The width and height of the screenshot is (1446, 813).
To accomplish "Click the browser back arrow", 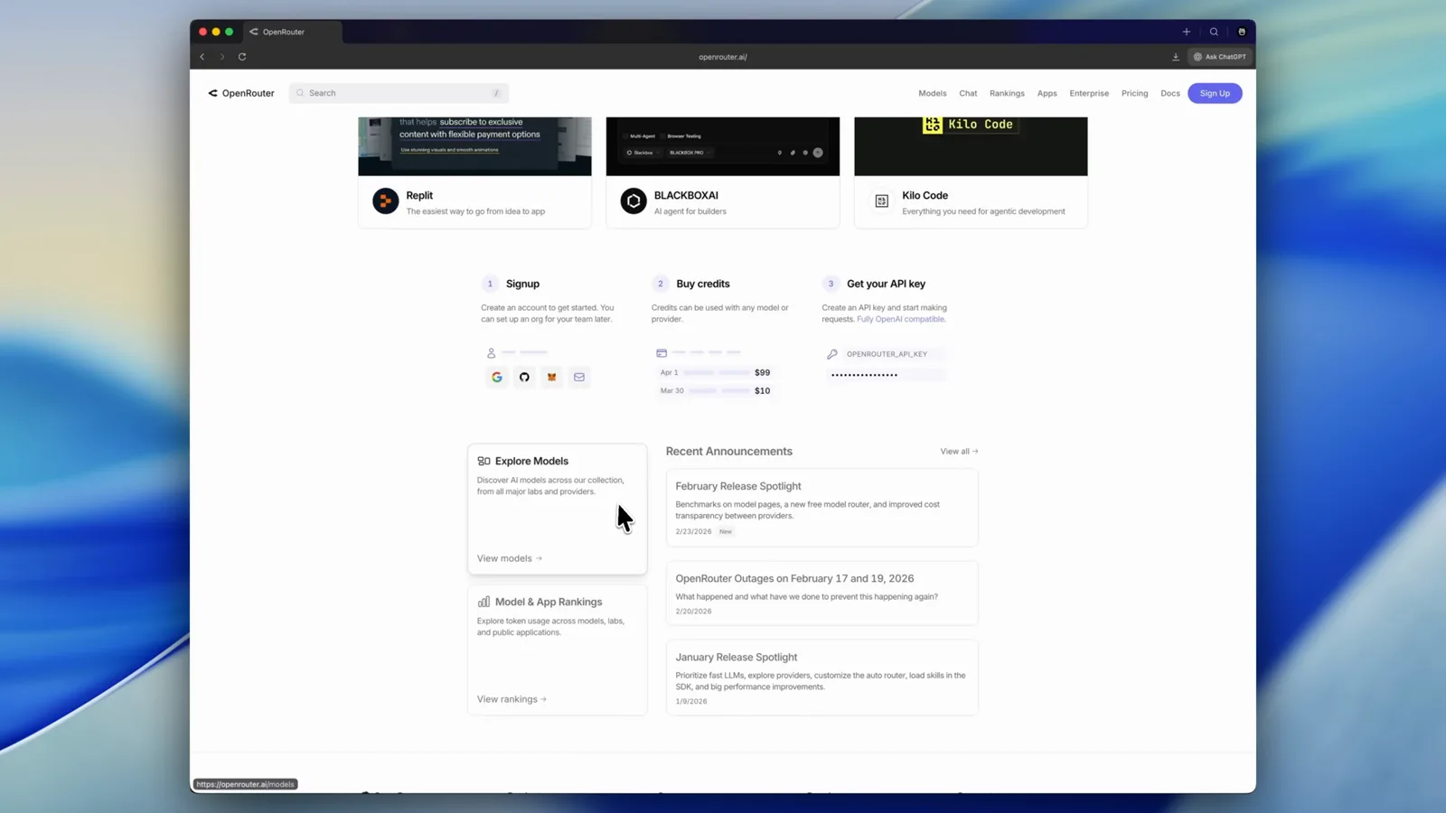I will (x=202, y=57).
